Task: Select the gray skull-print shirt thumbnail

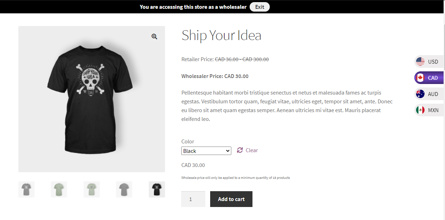Action: click(26, 189)
